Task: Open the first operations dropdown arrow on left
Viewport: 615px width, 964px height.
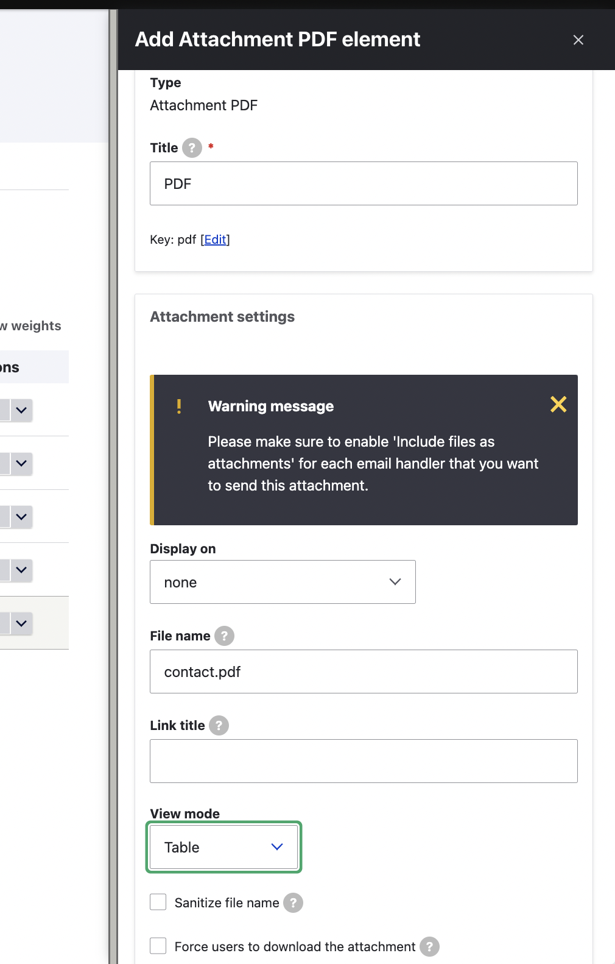Action: point(21,410)
